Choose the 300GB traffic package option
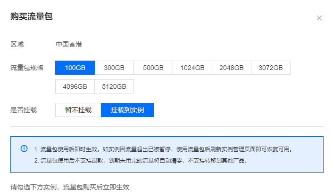The height and width of the screenshot is (195, 333). (x=114, y=68)
